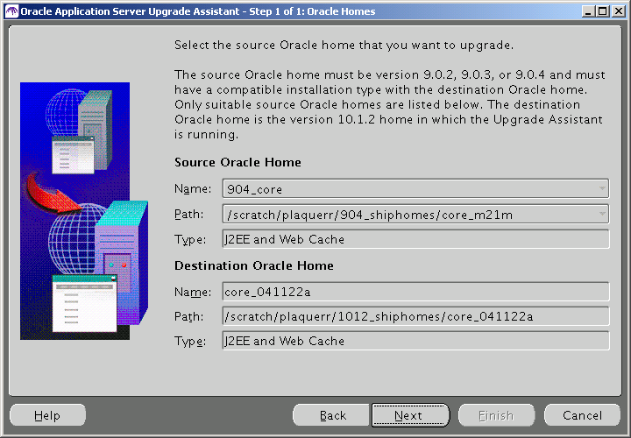Click the server upgrade illustration image
Viewport: 631px width, 438px height.
coord(84,211)
